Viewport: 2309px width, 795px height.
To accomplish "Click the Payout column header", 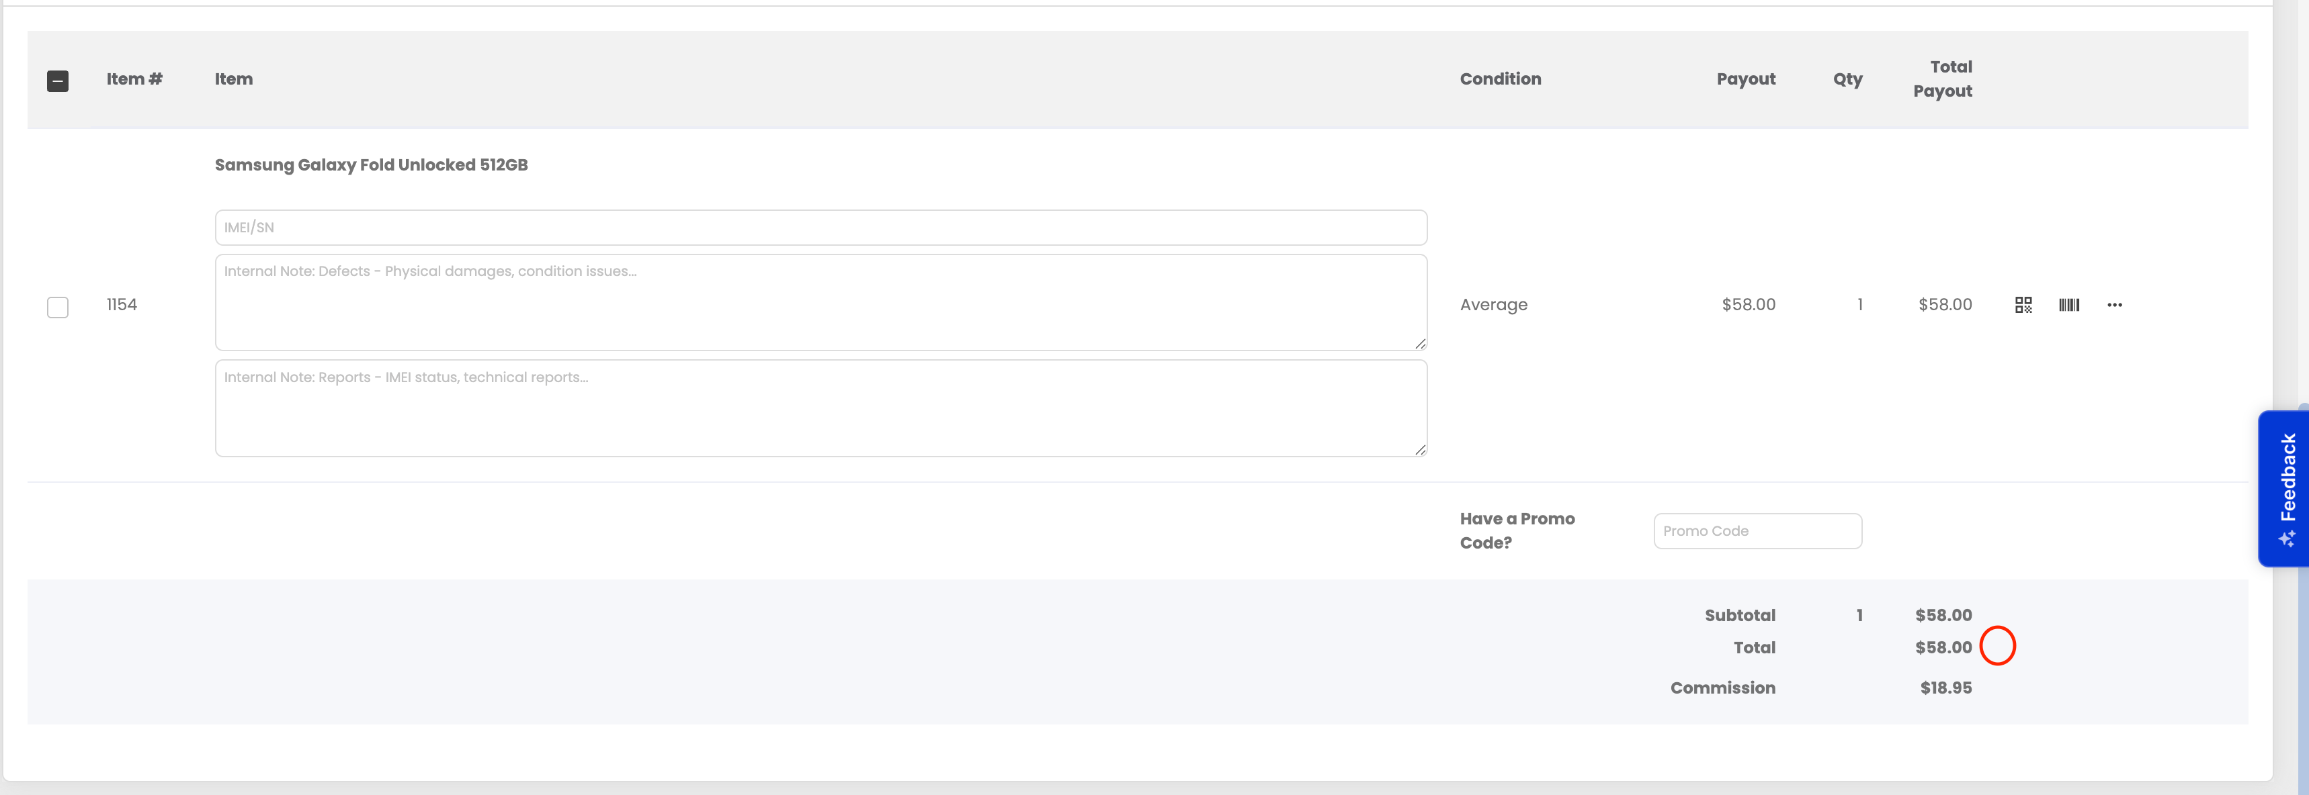I will 1745,79.
